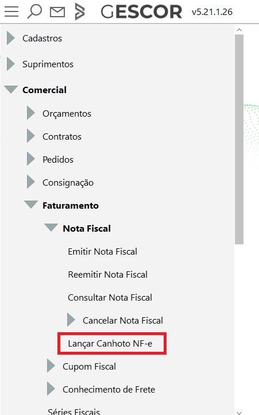Expand the Cupom Fiscal node

pyautogui.click(x=51, y=366)
